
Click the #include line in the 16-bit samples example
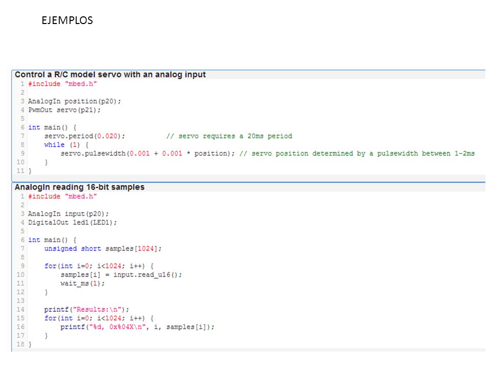pyautogui.click(x=62, y=196)
